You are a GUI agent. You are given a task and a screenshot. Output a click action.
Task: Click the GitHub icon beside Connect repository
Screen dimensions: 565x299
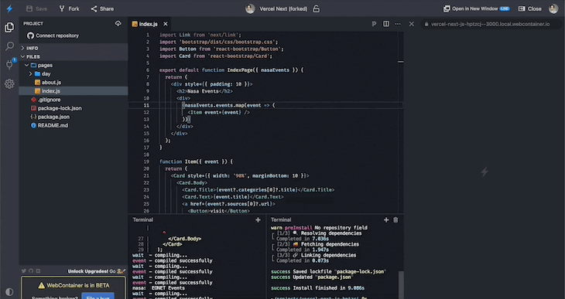coord(30,36)
